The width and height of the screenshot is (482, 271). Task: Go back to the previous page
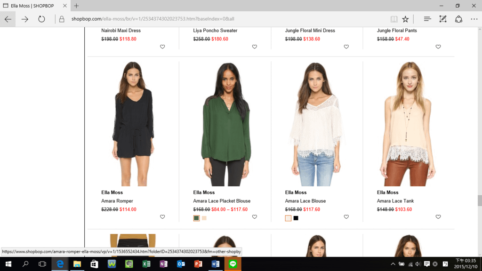(x=8, y=19)
